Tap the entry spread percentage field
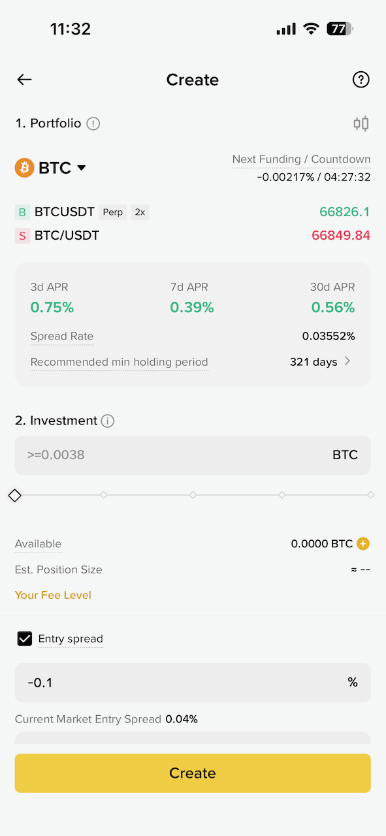This screenshot has width=386, height=836. tap(193, 683)
